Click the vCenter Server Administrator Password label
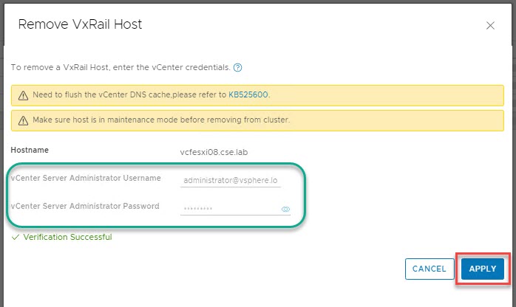The height and width of the screenshot is (307, 516). (85, 207)
